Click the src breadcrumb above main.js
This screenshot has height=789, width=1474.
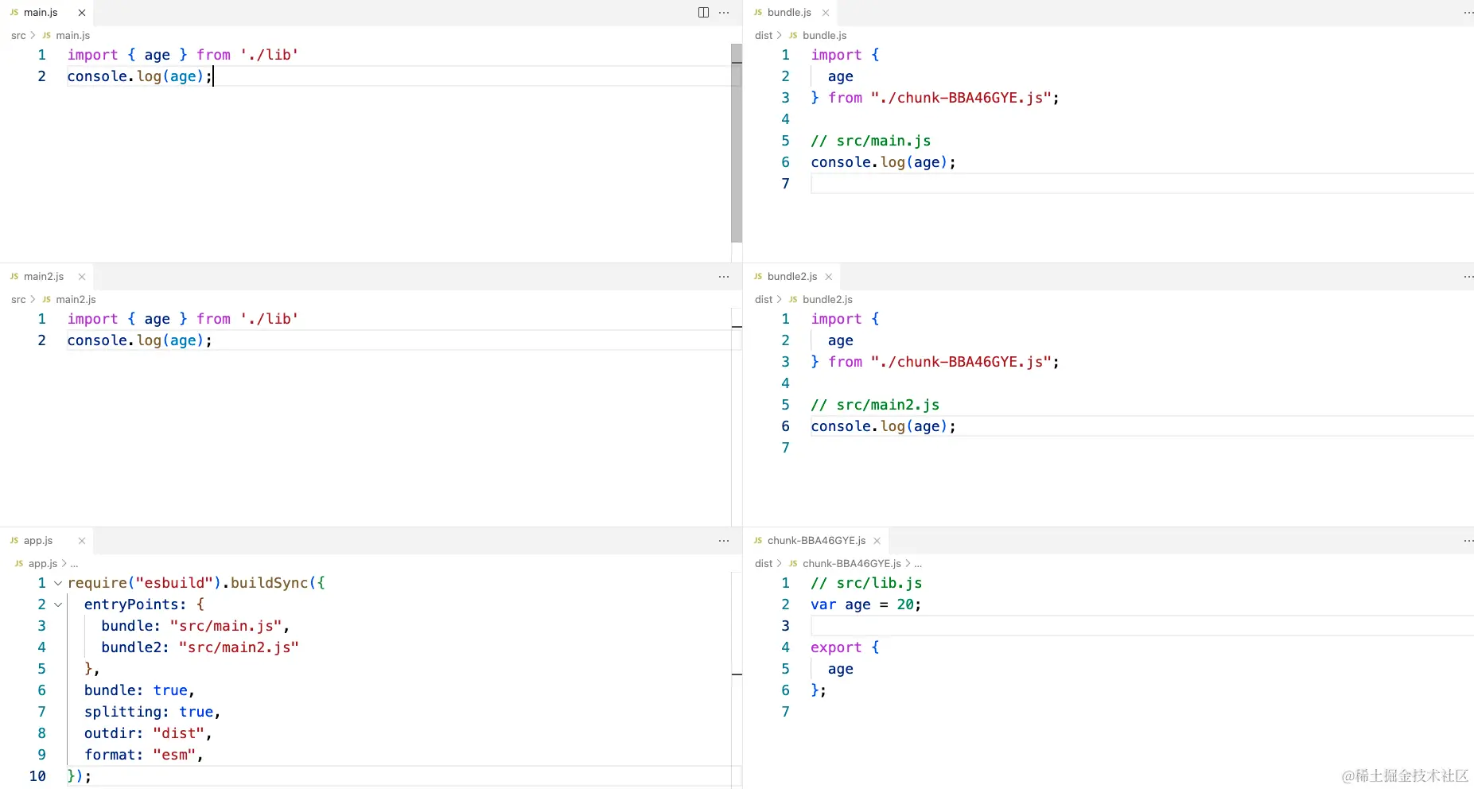click(x=18, y=36)
